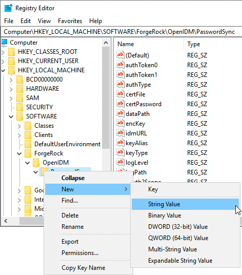The height and width of the screenshot is (275, 242).
Task: Collapse the HKEY_LOCAL_MACHINE tree node
Action: click(x=3, y=70)
